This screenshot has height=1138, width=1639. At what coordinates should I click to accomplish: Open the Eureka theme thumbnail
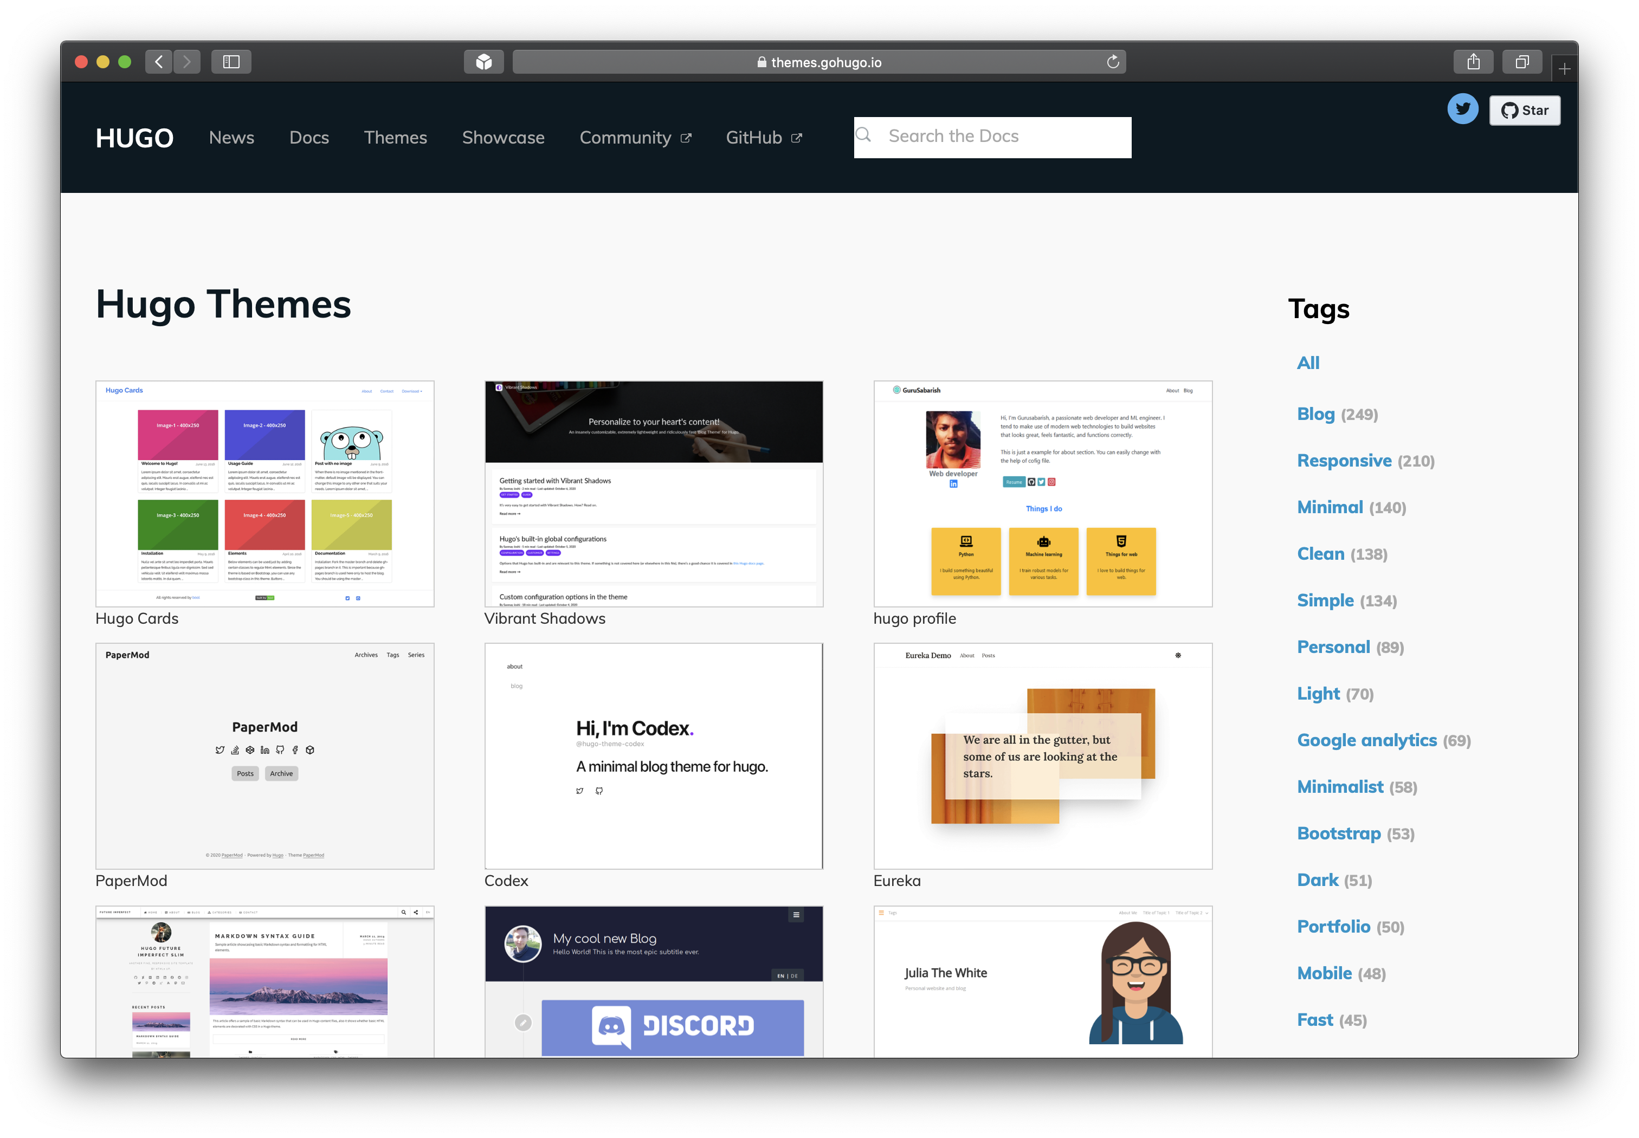1042,756
